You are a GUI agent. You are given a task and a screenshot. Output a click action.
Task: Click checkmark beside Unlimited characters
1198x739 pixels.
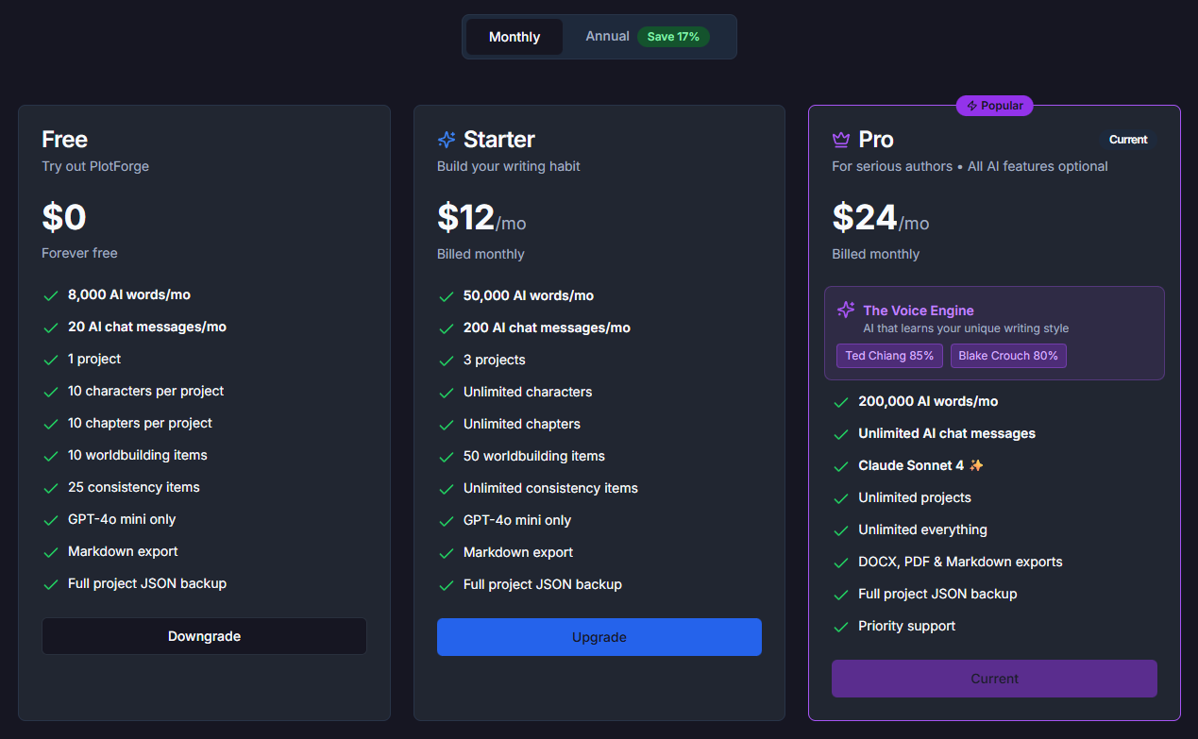point(447,393)
